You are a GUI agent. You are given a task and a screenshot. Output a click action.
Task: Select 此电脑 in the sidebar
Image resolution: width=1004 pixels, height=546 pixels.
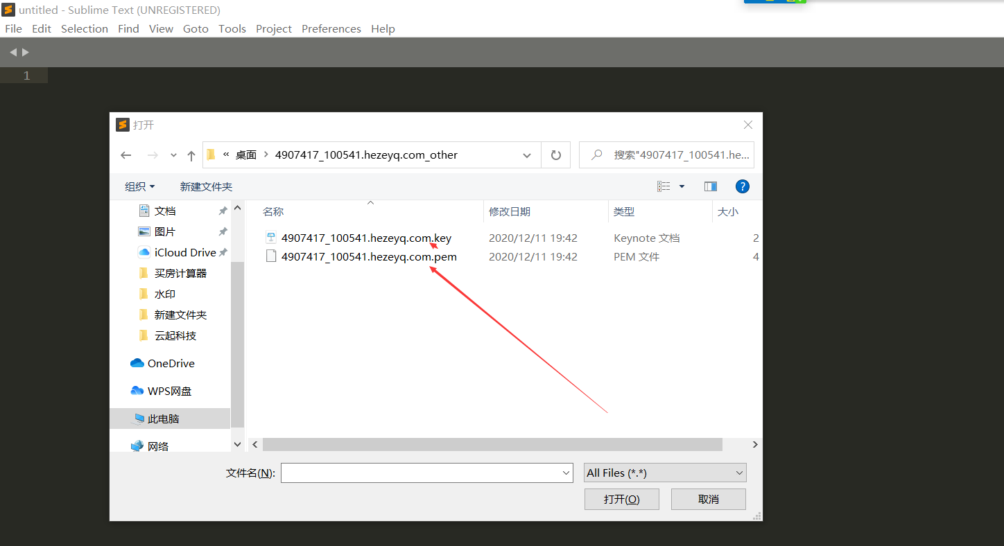163,419
